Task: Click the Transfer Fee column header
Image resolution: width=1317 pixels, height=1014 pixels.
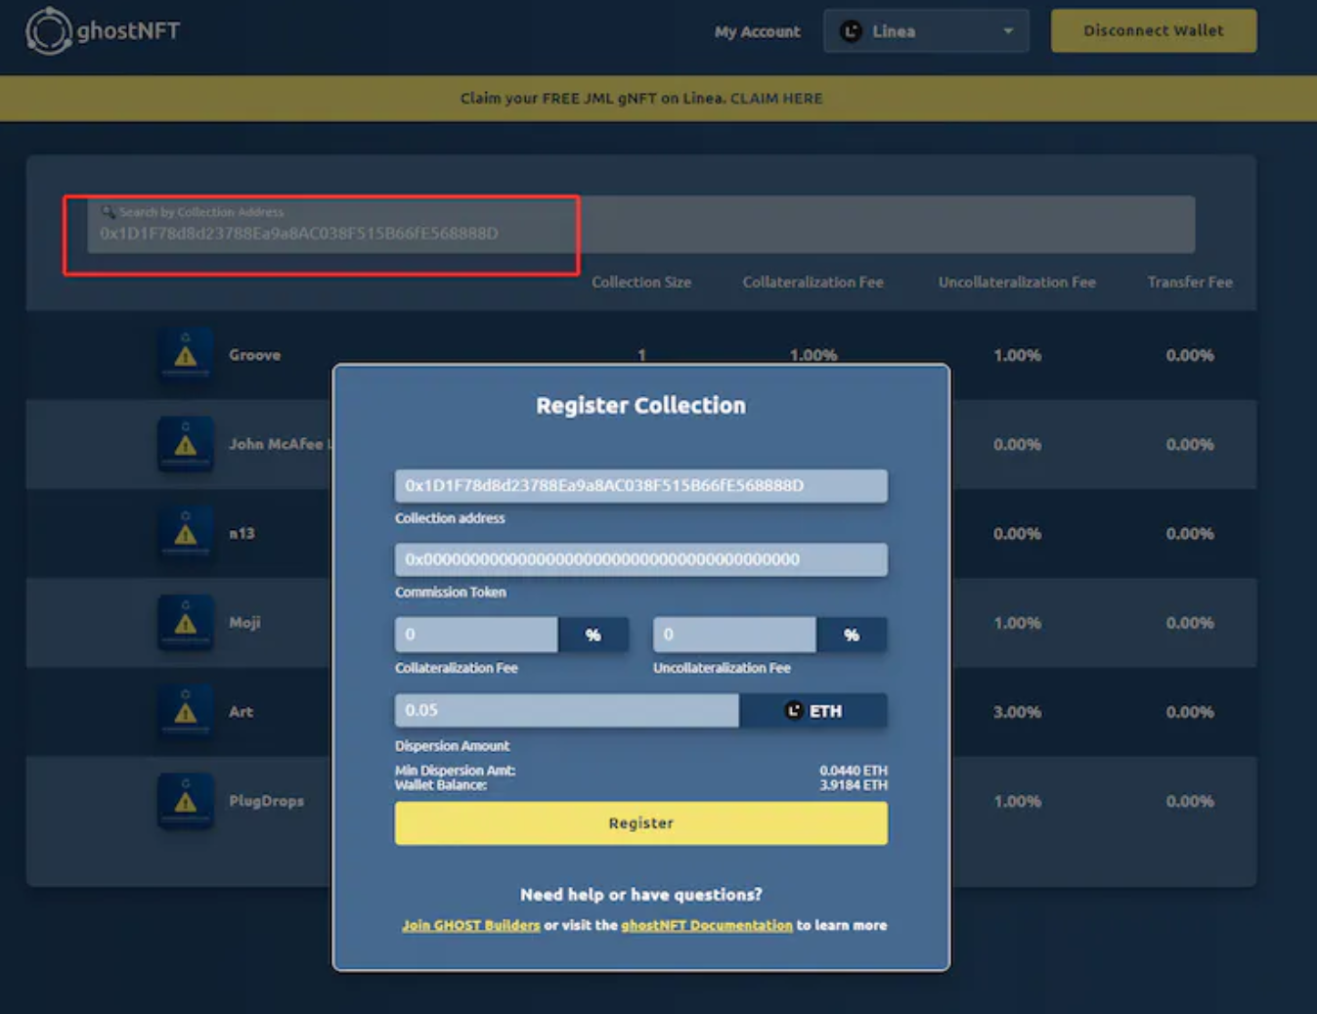Action: pos(1190,282)
